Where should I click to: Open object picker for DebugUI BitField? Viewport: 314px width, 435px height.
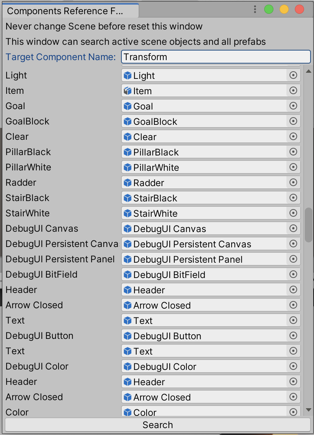(x=293, y=275)
